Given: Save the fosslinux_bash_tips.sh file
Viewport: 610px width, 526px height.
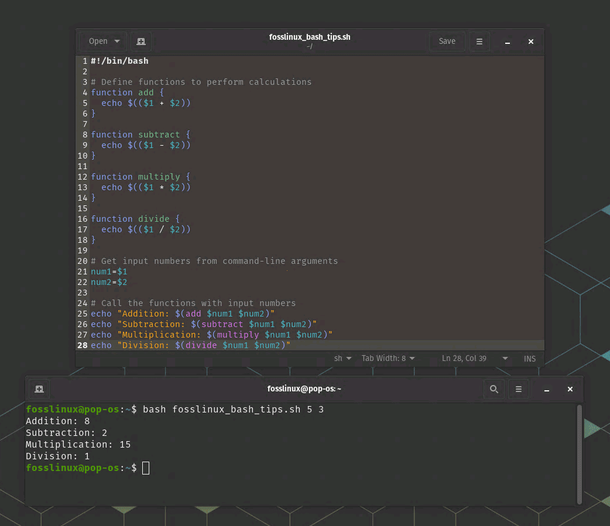Looking at the screenshot, I should (x=447, y=41).
